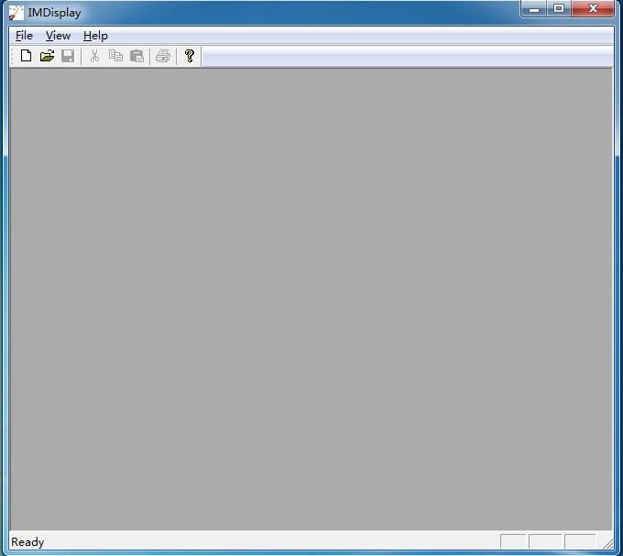The width and height of the screenshot is (623, 556).
Task: Hit the Copy icon in the toolbar
Action: pos(115,56)
